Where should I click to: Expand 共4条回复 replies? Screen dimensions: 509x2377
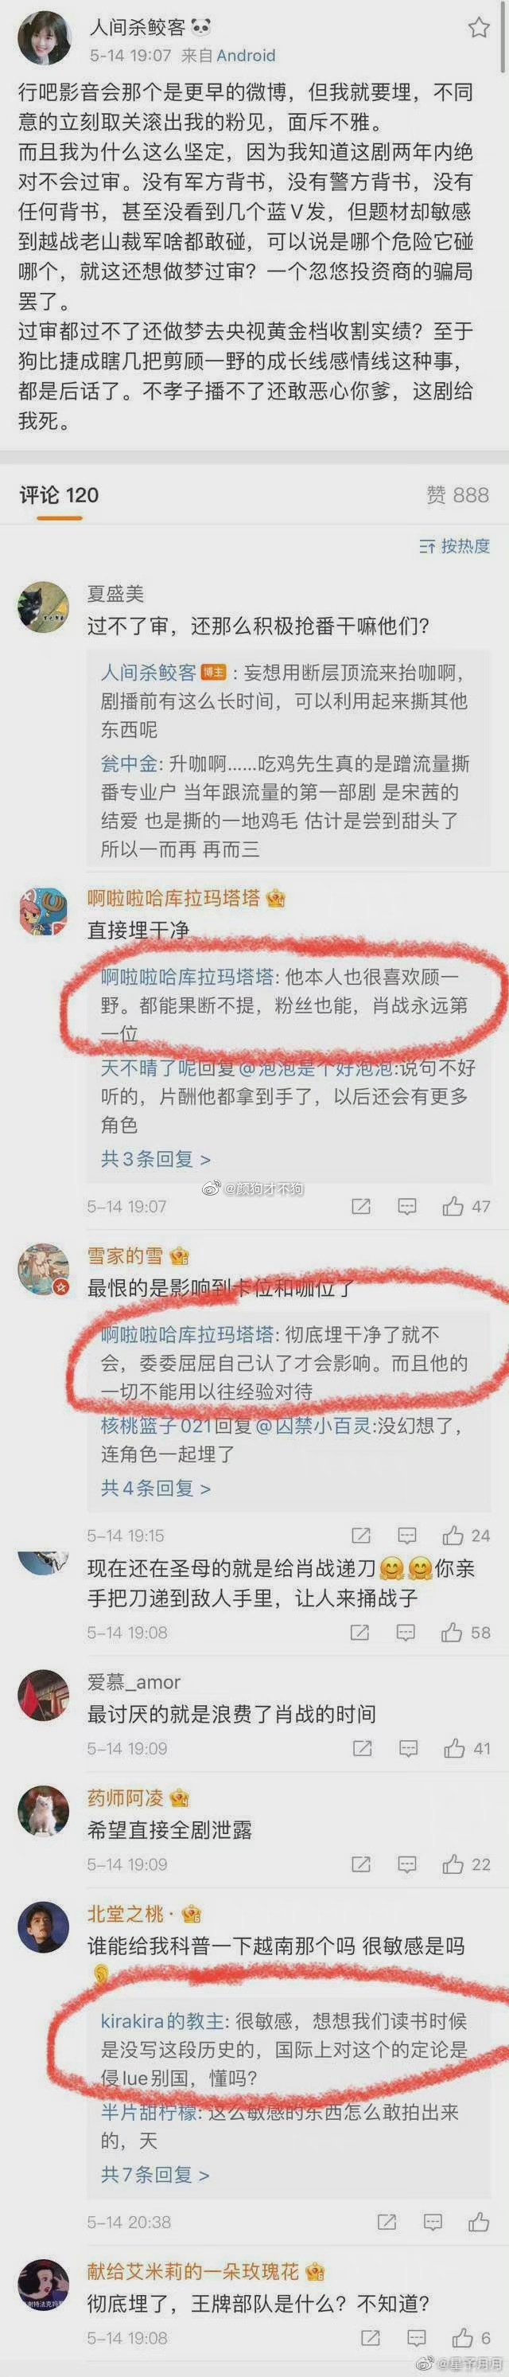[156, 1488]
